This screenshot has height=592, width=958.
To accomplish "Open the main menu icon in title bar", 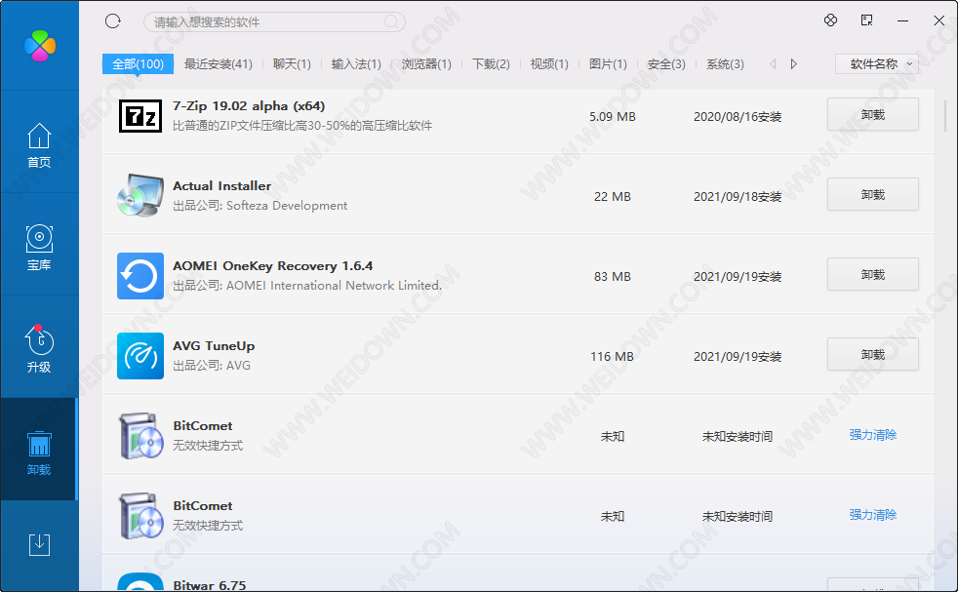I will (866, 20).
